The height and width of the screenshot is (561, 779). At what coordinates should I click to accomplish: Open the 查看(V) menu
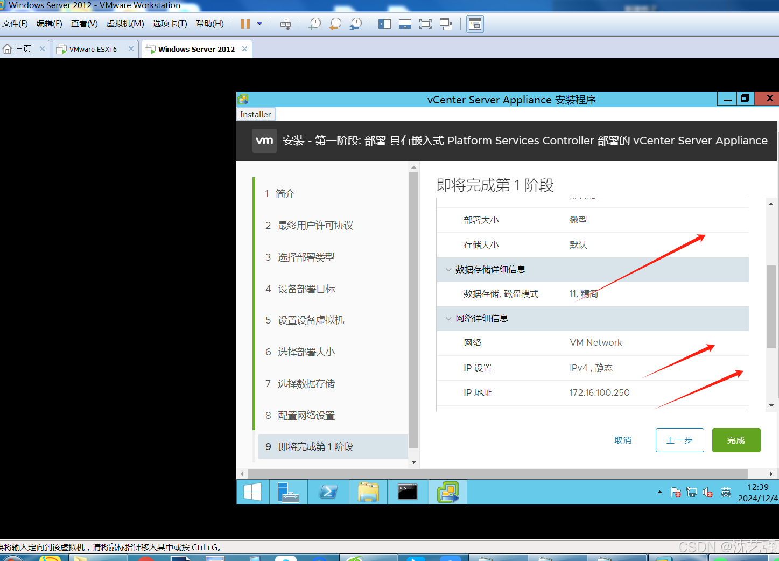coord(85,24)
